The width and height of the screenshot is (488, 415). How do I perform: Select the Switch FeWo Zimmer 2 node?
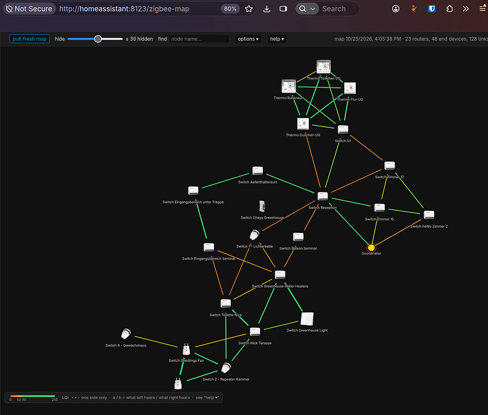pos(429,215)
